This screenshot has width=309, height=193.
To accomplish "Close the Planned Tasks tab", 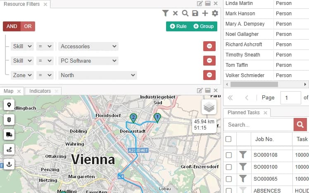I will 265,113.
